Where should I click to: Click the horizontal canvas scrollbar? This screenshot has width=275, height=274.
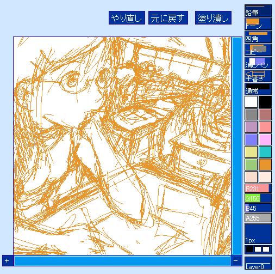point(122,261)
